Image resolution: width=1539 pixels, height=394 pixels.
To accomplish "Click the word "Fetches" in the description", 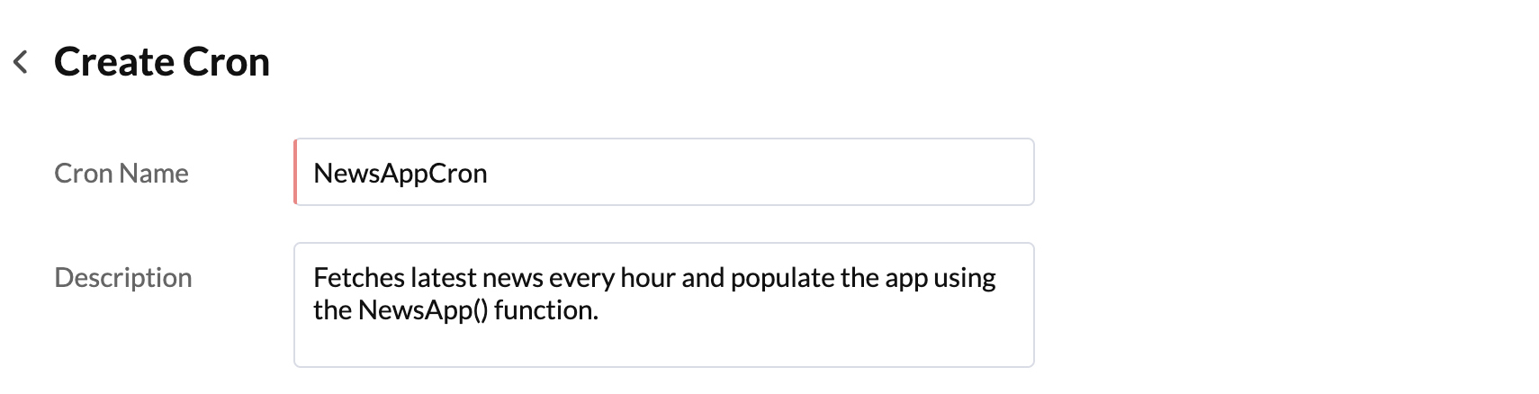I will pos(358,277).
